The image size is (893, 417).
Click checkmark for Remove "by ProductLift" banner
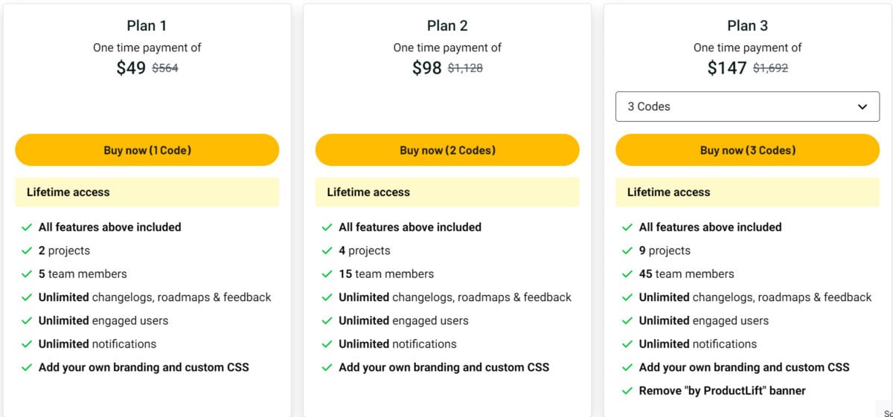click(x=627, y=390)
